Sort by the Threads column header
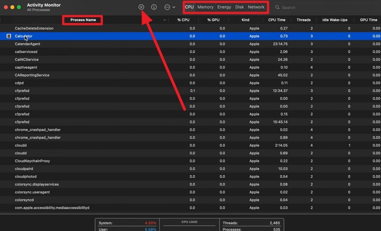 [303, 20]
